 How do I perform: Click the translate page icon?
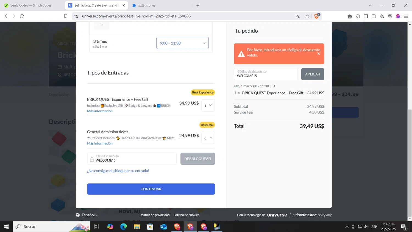coord(297,16)
